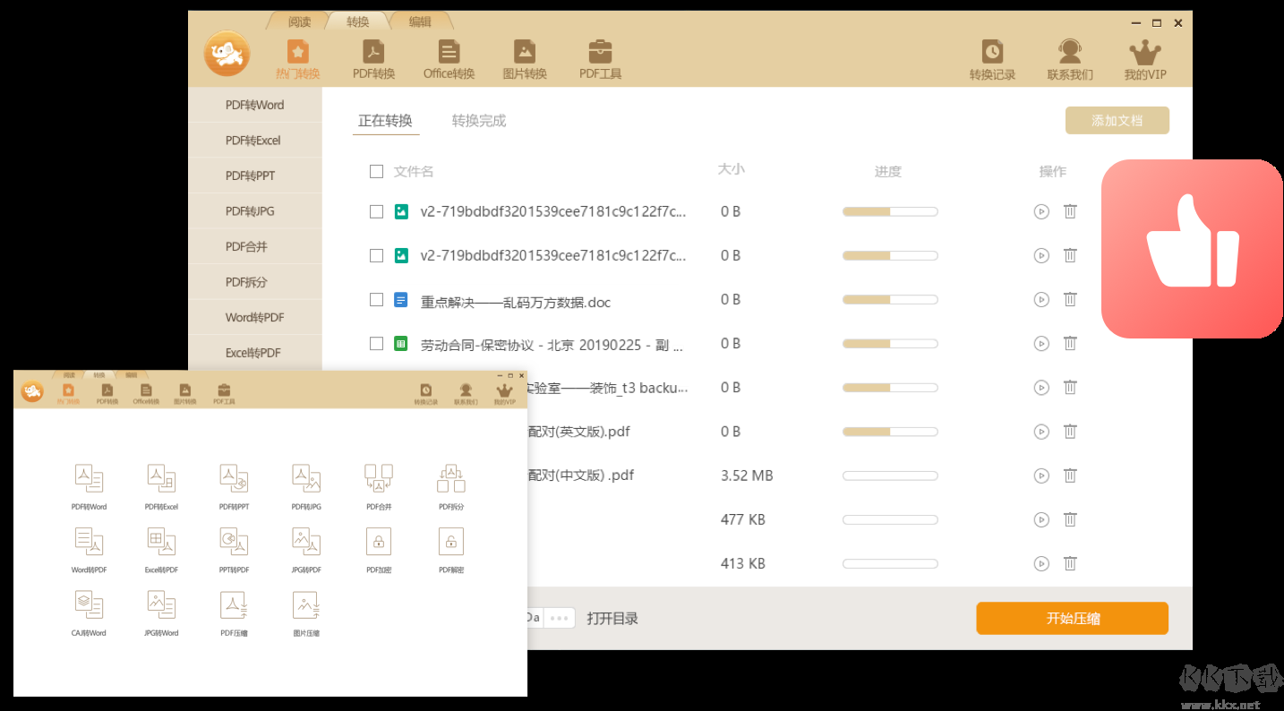Switch to the 转换 tab
Image resolution: width=1284 pixels, height=711 pixels.
point(357,21)
